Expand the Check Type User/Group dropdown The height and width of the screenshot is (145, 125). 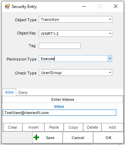click(110, 73)
